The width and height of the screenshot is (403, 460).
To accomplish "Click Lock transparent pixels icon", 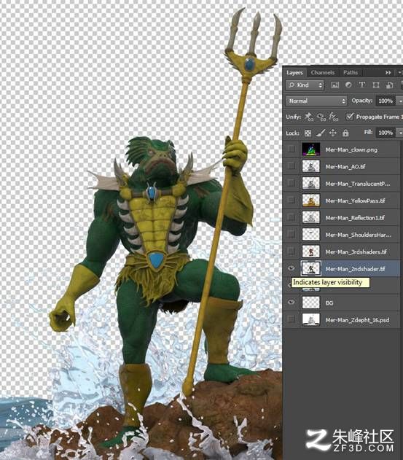I will pos(308,133).
